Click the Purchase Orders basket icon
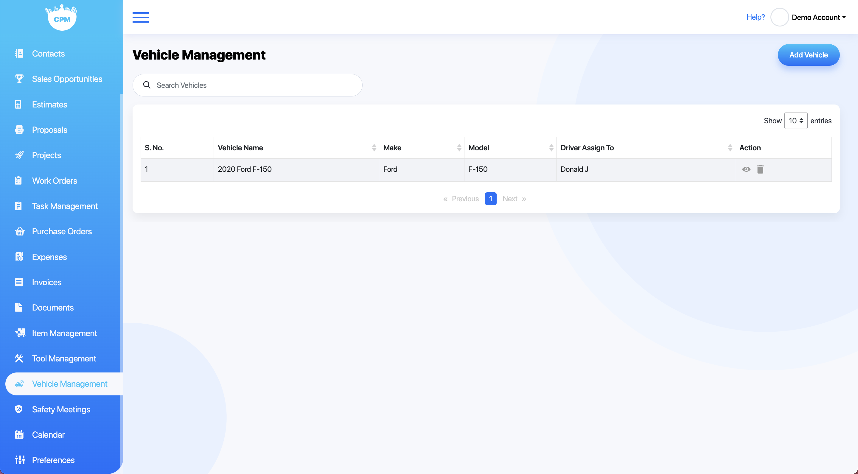Viewport: 858px width, 474px height. click(20, 231)
